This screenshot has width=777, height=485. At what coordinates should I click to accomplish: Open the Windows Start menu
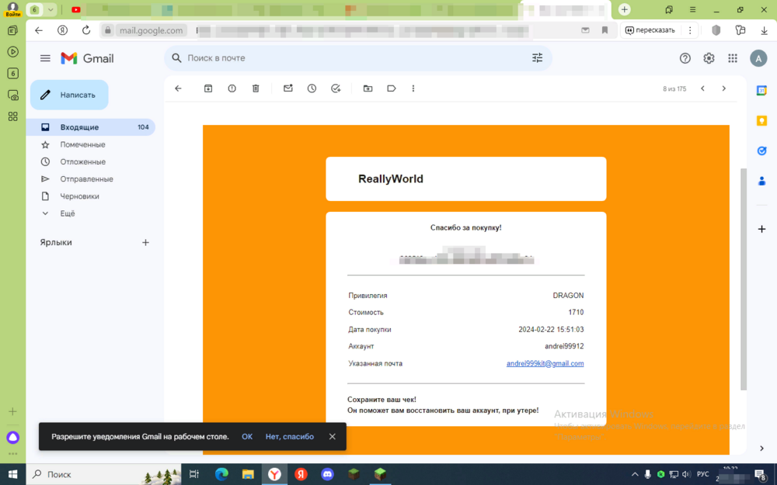(13, 474)
